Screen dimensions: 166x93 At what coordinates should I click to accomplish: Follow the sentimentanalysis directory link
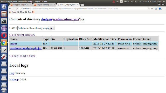click(66, 19)
